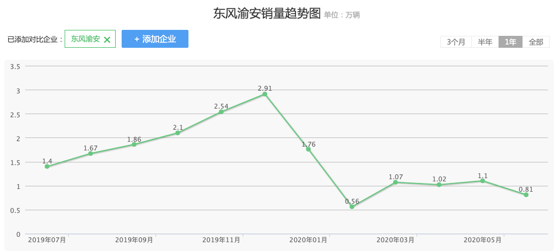The width and height of the screenshot is (555, 252).
Task: Click the 2019年07月 axis label
Action: coord(47,240)
